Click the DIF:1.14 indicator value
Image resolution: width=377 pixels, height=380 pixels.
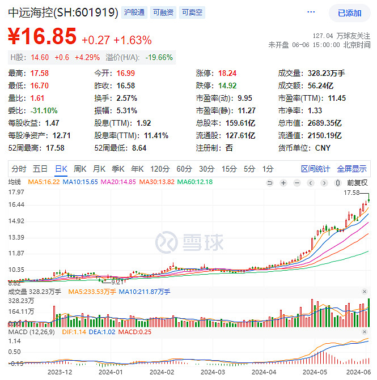74,332
